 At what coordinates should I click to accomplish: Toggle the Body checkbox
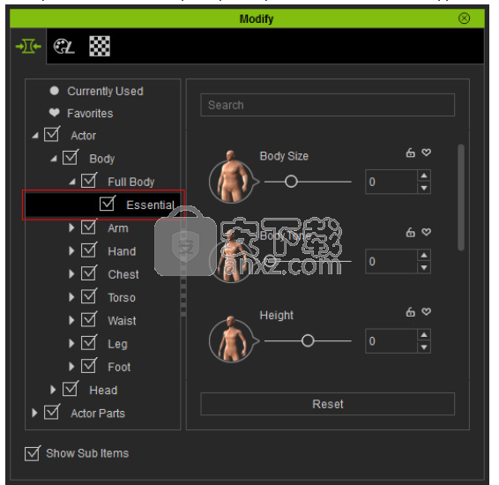point(71,157)
